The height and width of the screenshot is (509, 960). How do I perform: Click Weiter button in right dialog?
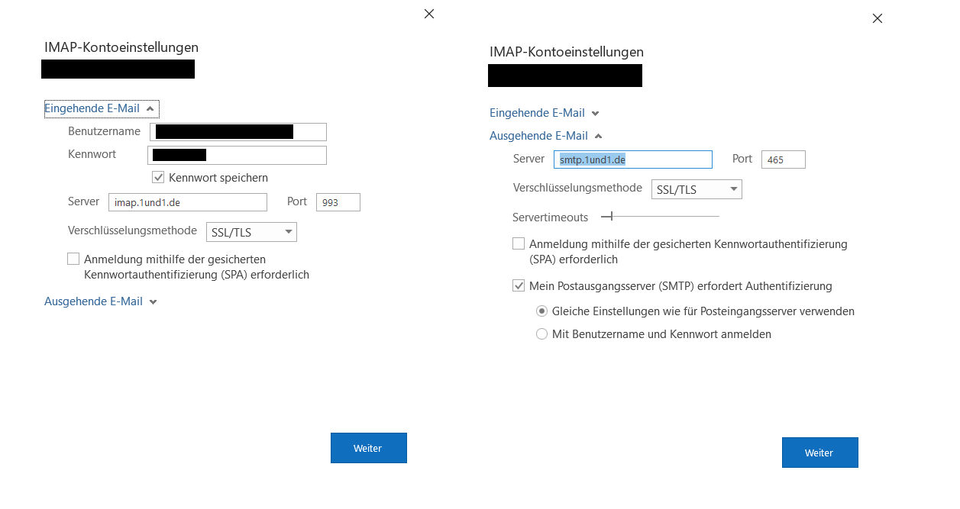coord(820,453)
